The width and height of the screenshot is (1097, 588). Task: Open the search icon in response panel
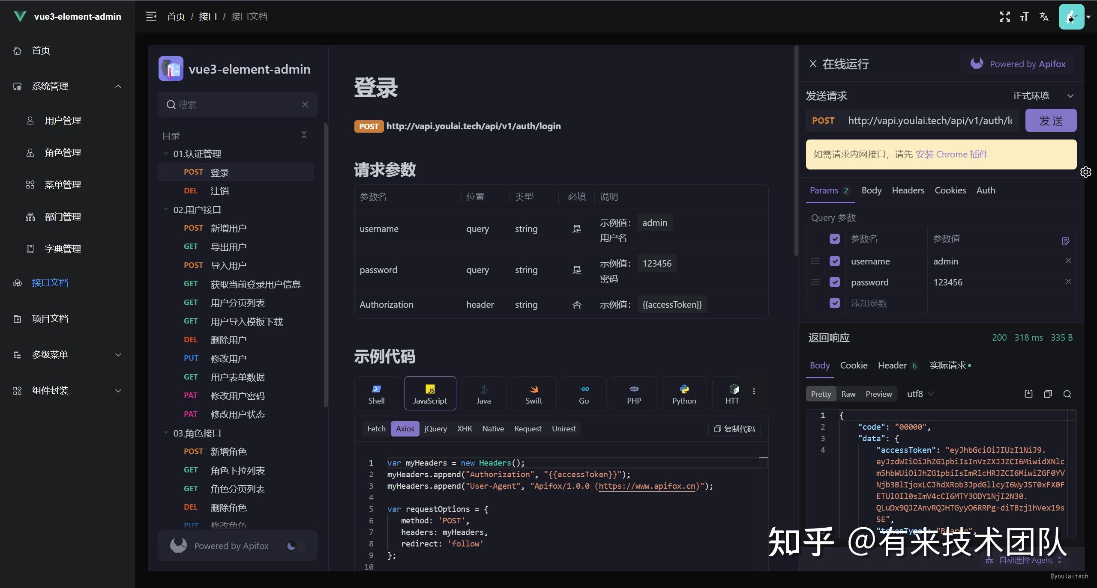coord(1068,394)
